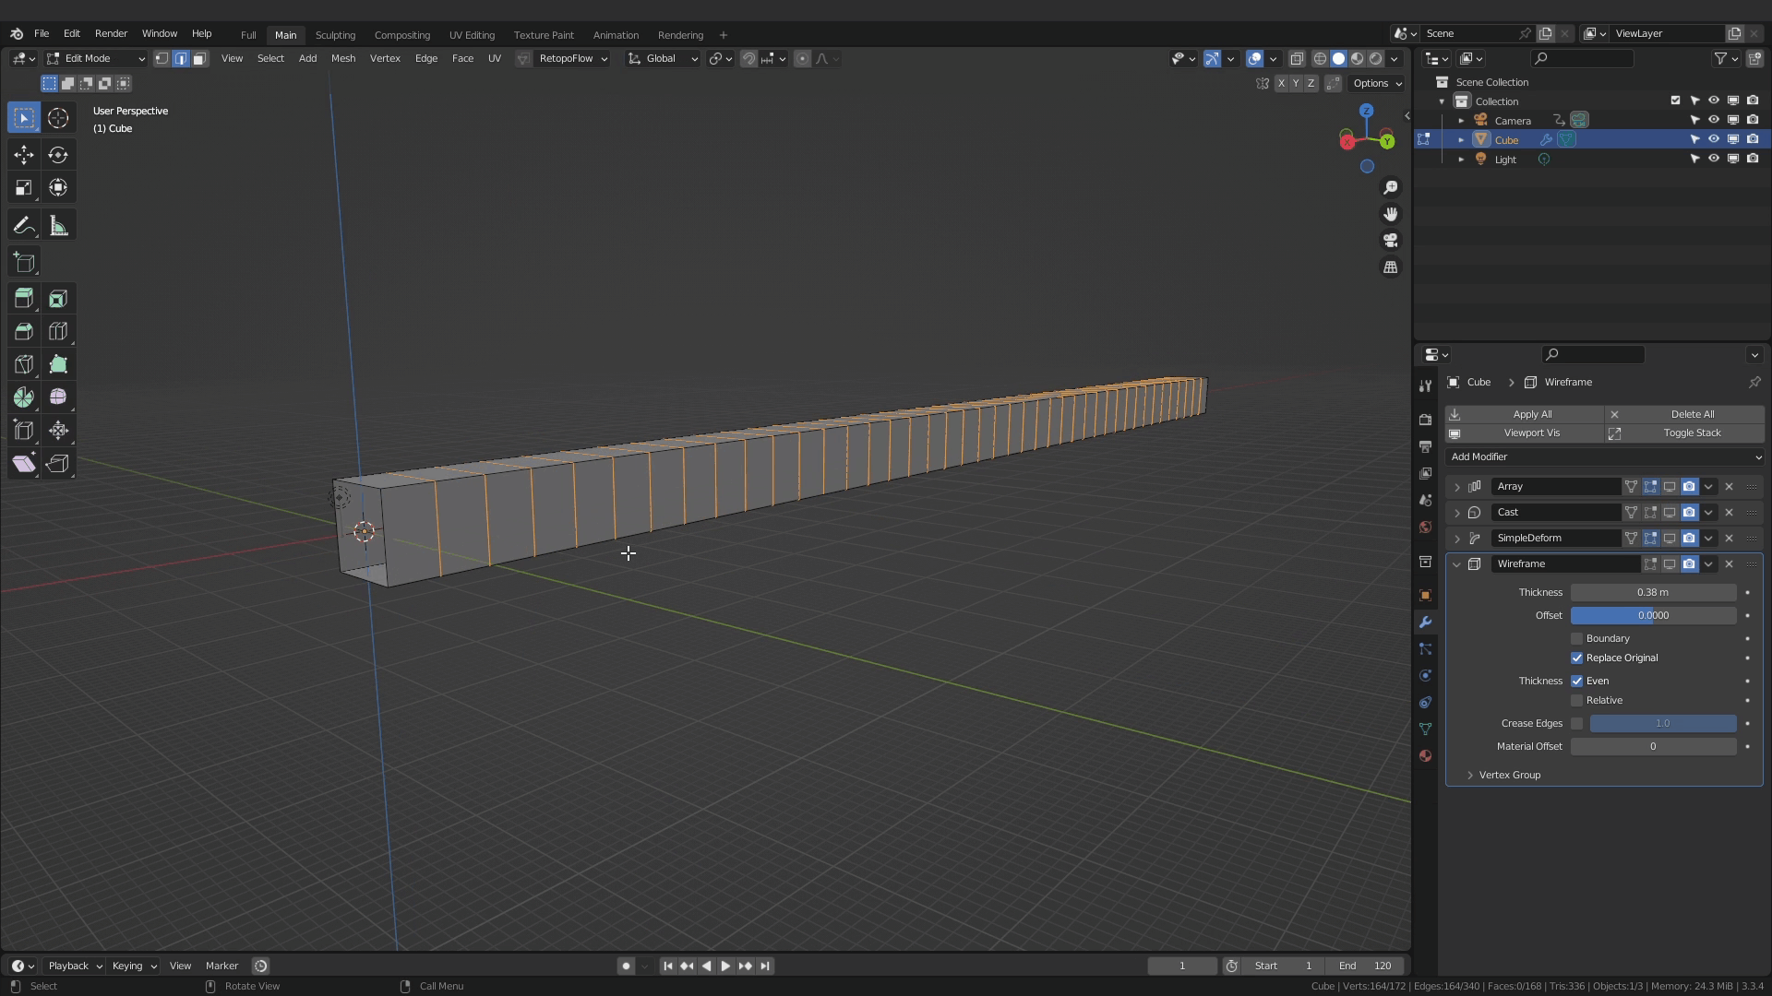Enable the Boundary checkbox

coord(1576,638)
